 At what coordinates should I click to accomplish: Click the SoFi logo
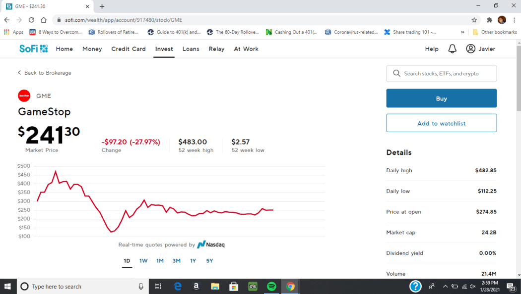coord(33,49)
